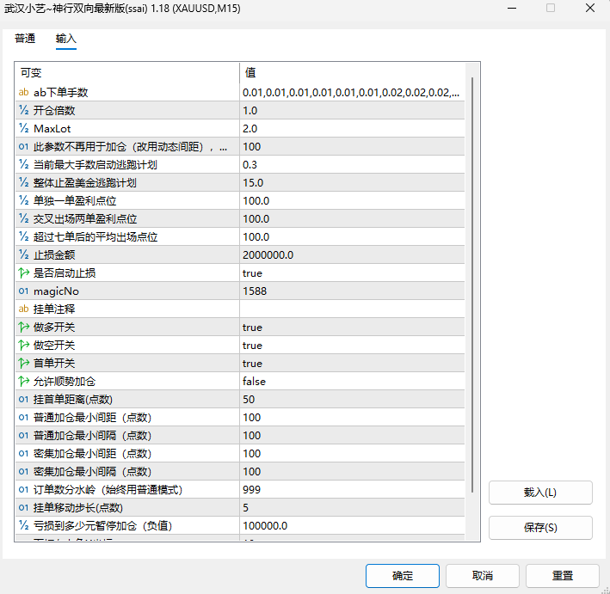Click the double icon beside 整体止盈美金逃跑计划
Viewport: 610px width, 594px height.
[24, 182]
